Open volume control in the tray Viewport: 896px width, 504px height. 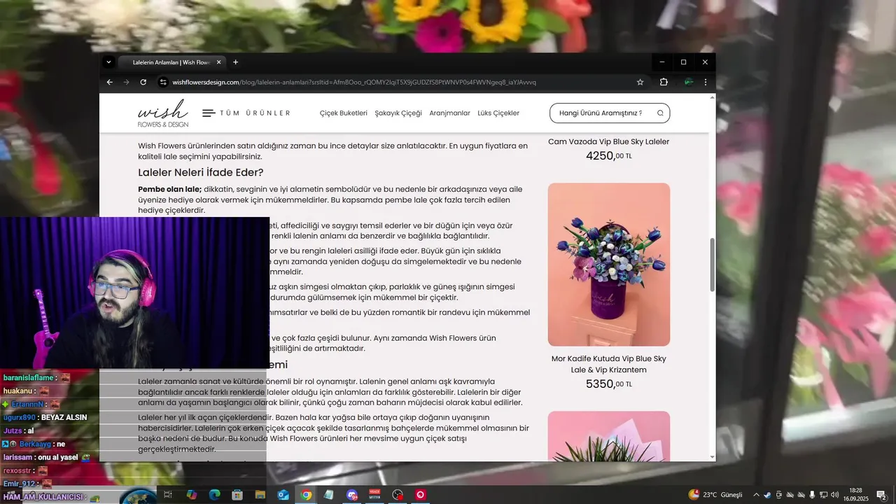coord(834,495)
